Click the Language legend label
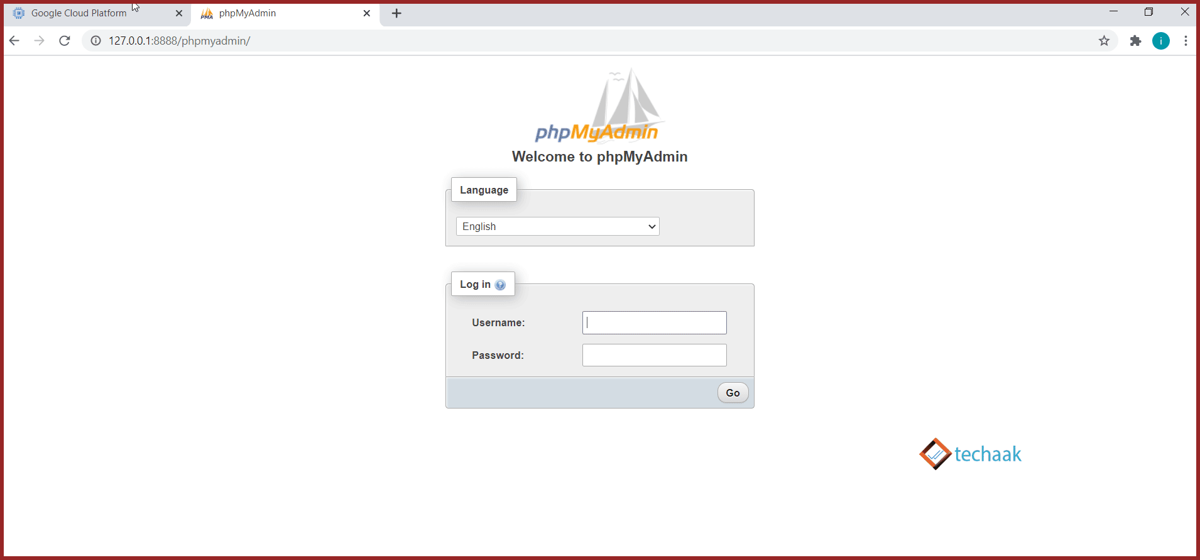The width and height of the screenshot is (1200, 560). coord(484,190)
